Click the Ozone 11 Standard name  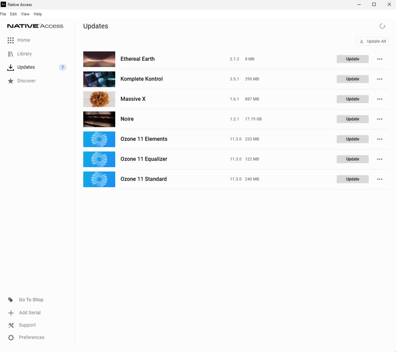tap(143, 179)
